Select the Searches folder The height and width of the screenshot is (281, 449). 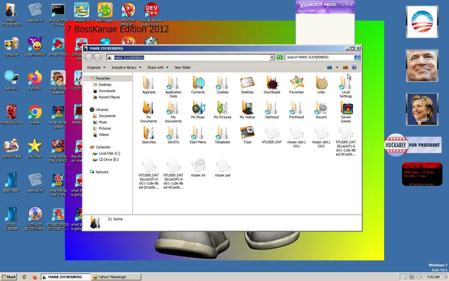(x=149, y=135)
